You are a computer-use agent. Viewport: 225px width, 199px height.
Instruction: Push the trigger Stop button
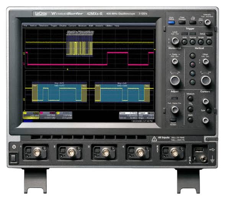pos(209,42)
